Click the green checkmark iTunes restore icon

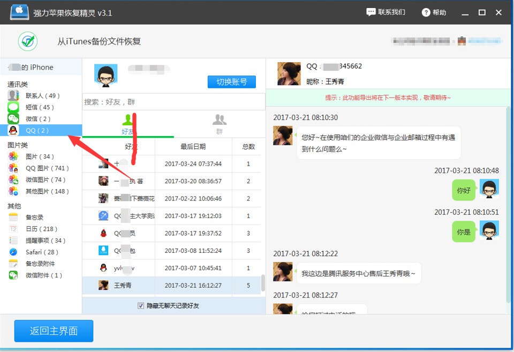coord(27,41)
